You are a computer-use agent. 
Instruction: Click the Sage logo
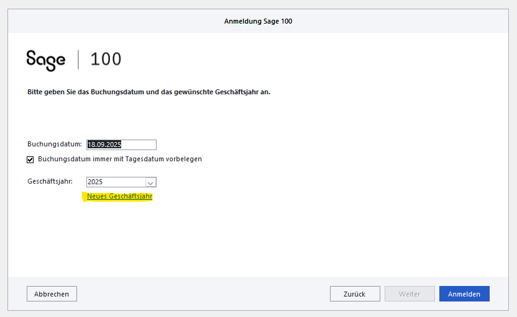coord(45,60)
